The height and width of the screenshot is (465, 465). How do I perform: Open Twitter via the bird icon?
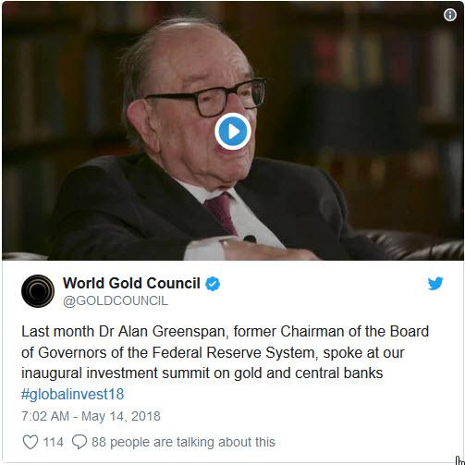pyautogui.click(x=435, y=284)
